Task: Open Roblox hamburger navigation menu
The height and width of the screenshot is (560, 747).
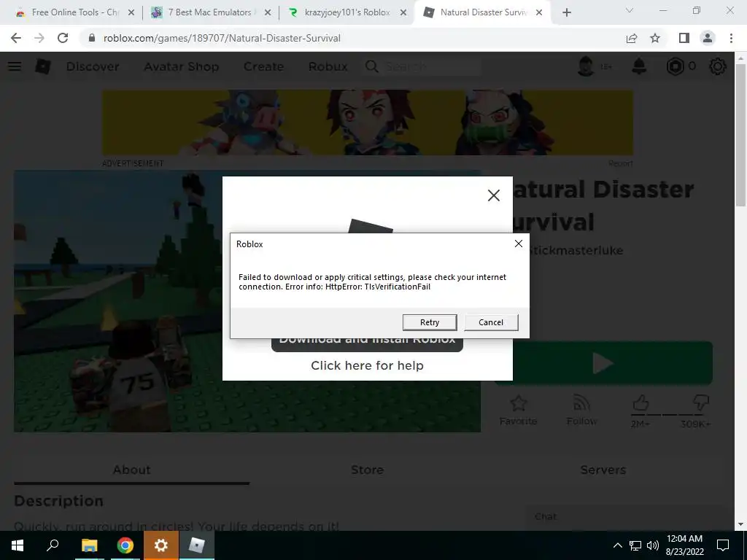Action: coord(15,66)
